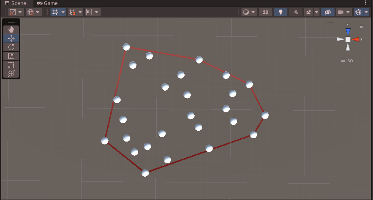This screenshot has width=373, height=200.
Task: Click the snap increment ruler icon
Action: 89,12
